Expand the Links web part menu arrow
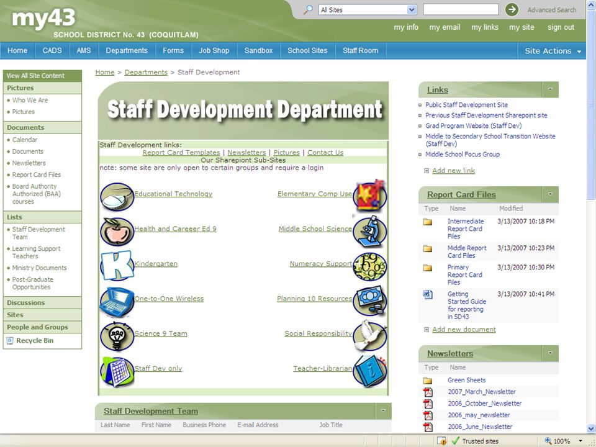596x447 pixels. 550,89
